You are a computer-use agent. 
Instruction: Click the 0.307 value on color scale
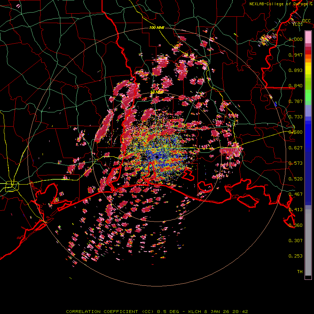coord(296,241)
